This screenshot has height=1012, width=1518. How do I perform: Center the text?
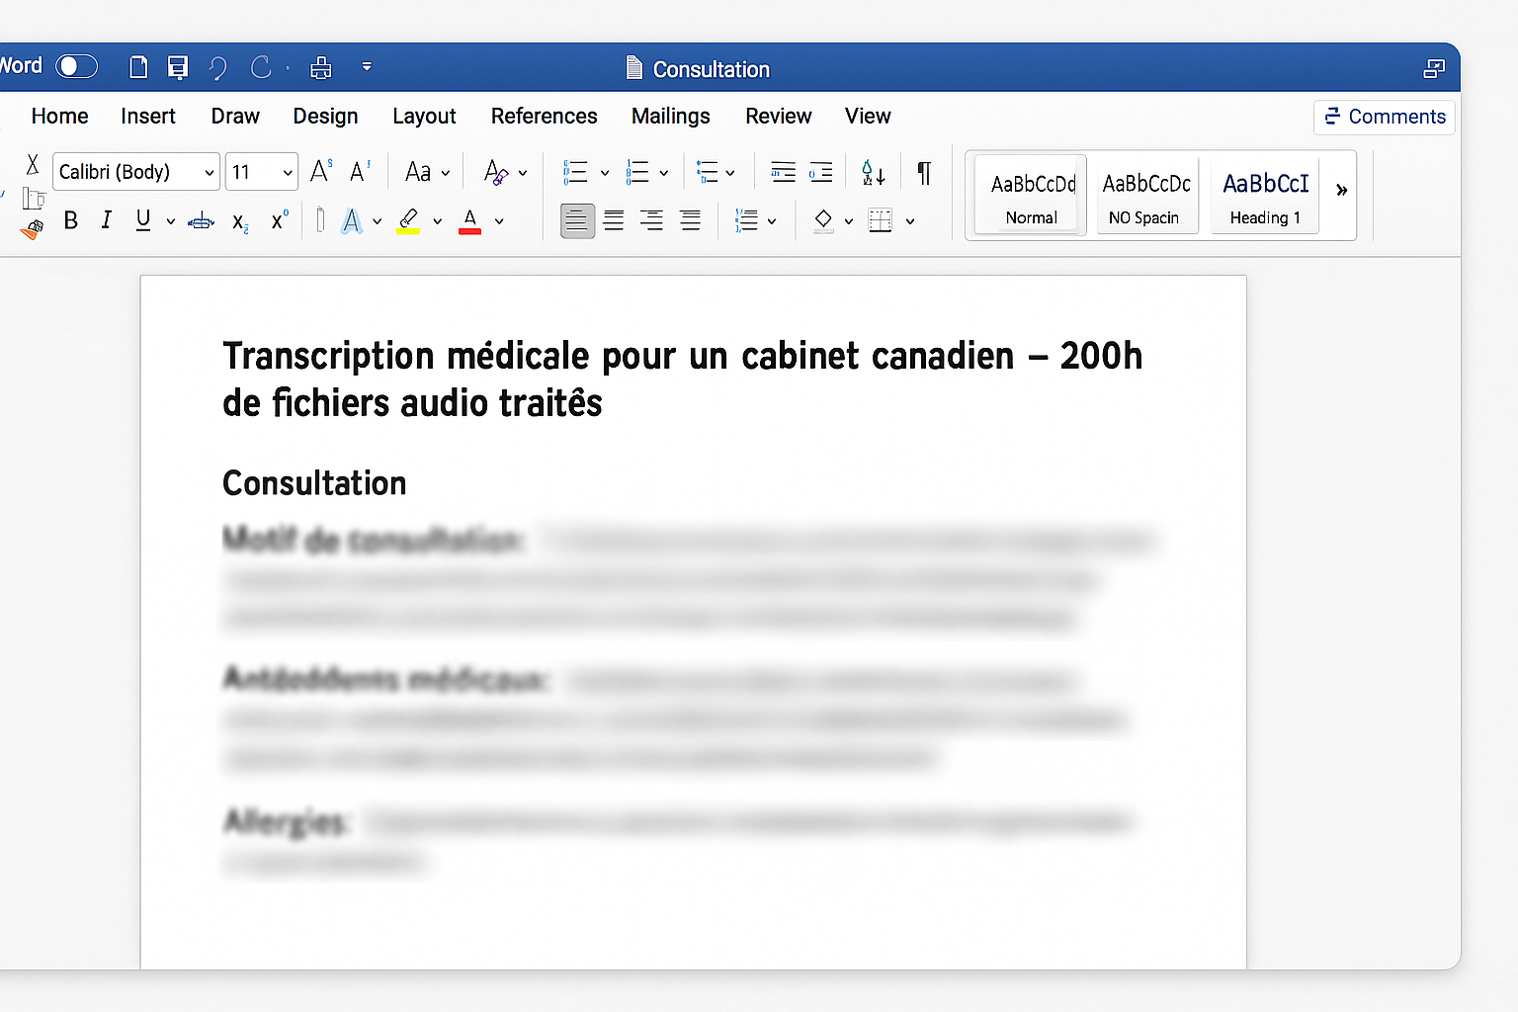click(614, 220)
